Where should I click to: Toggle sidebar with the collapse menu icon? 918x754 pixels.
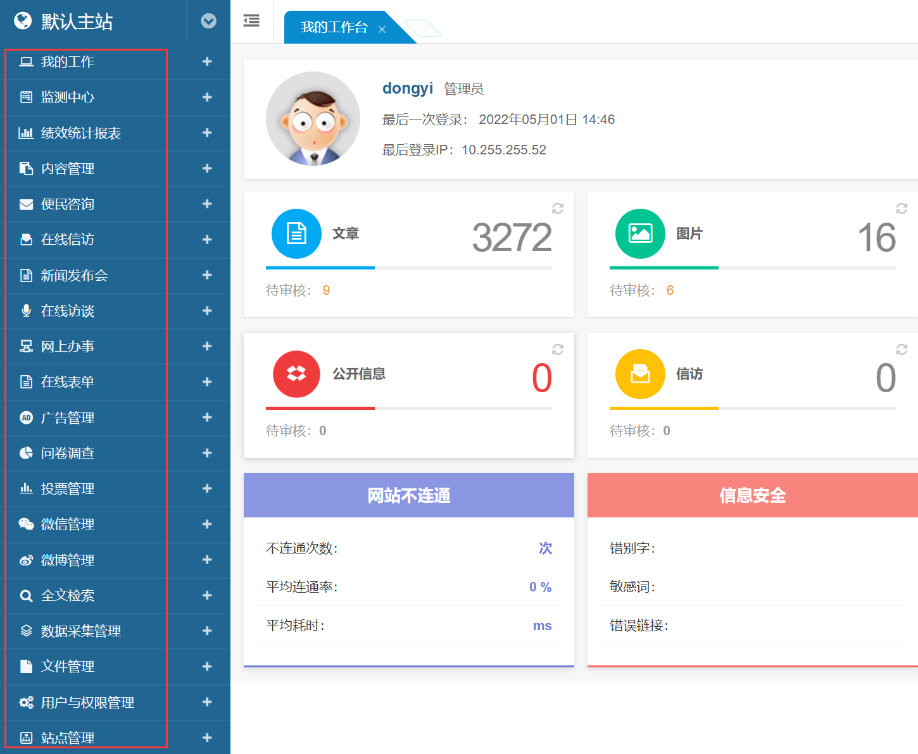[251, 21]
